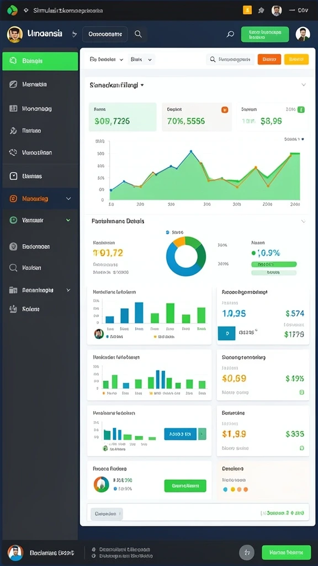Open the Memadan sidebar item

tap(40, 85)
